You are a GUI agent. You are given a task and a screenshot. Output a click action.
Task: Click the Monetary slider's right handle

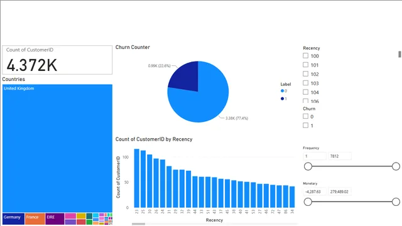pyautogui.click(x=396, y=202)
